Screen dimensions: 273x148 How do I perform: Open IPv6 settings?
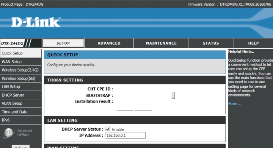click(x=21, y=120)
